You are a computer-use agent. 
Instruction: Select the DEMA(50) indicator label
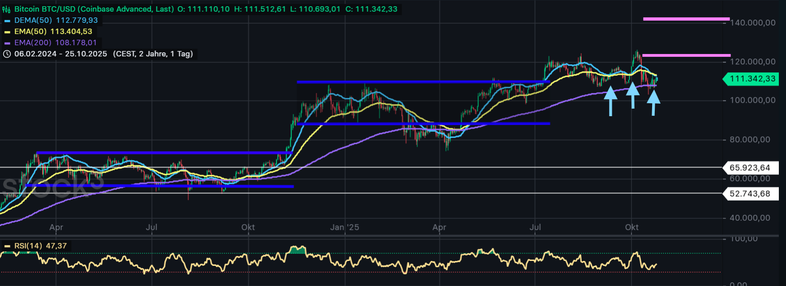[x=33, y=21]
